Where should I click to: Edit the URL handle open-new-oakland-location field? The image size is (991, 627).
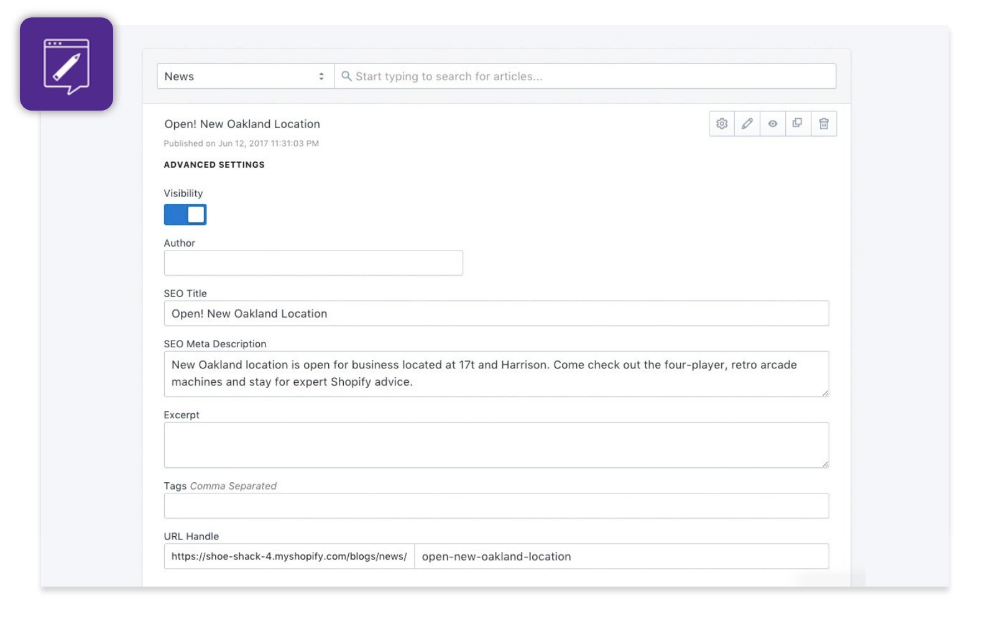tap(622, 556)
